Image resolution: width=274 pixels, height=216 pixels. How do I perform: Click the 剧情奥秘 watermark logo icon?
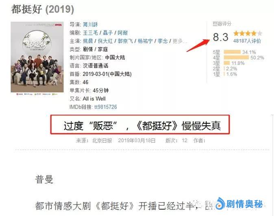click(x=220, y=203)
